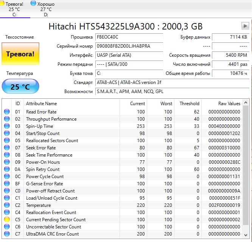Click status orb for Read Error Rate
The width and height of the screenshot is (252, 242).
(7, 112)
